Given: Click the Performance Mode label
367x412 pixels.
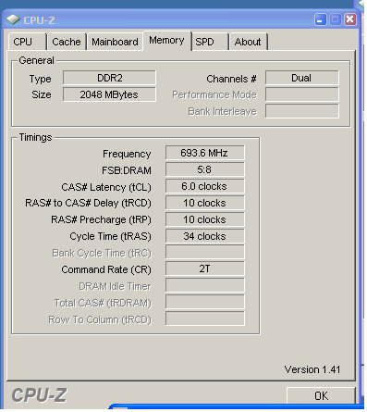Looking at the screenshot, I should [214, 94].
